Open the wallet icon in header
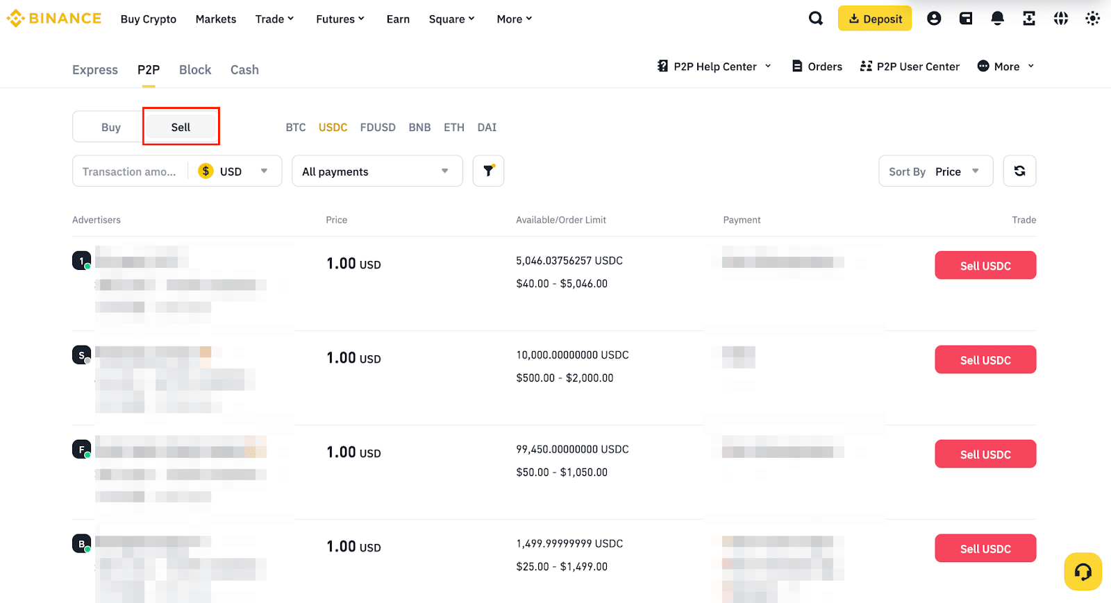Screen dimensions: 1111x603 [966, 19]
